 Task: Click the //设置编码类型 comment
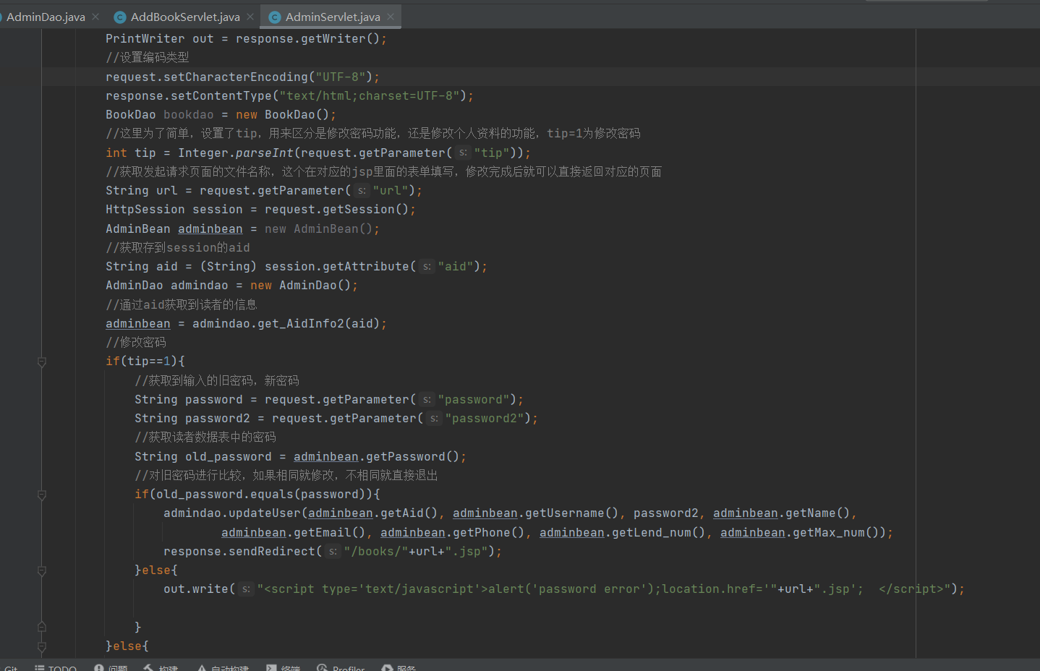pyautogui.click(x=148, y=57)
